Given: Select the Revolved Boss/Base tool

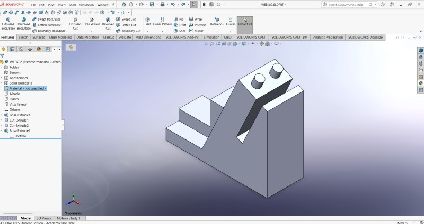Looking at the screenshot, I should coord(24,24).
